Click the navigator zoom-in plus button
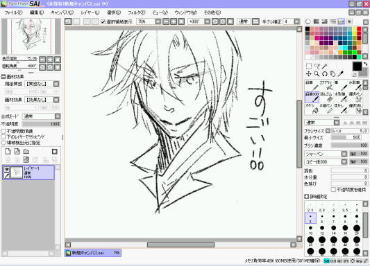The width and height of the screenshot is (370, 266). tap(50, 60)
